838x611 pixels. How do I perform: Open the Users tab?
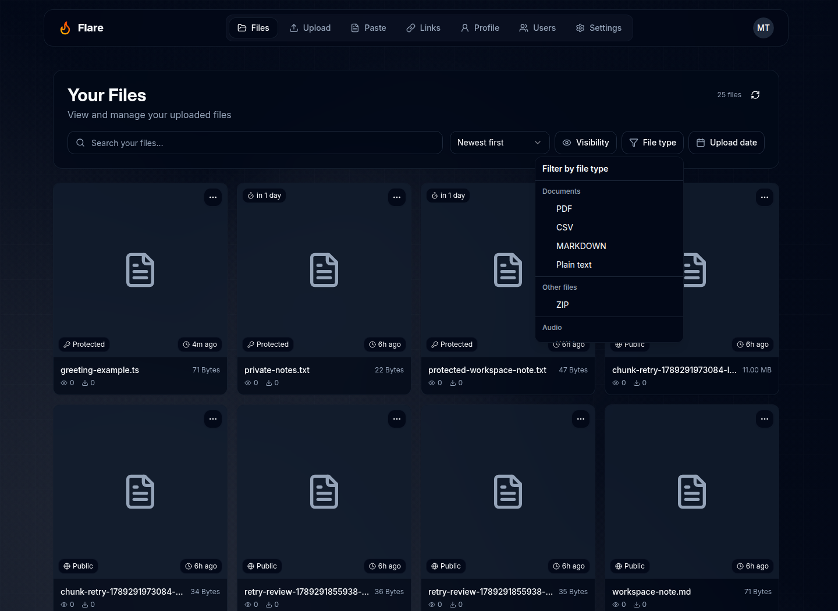point(537,28)
